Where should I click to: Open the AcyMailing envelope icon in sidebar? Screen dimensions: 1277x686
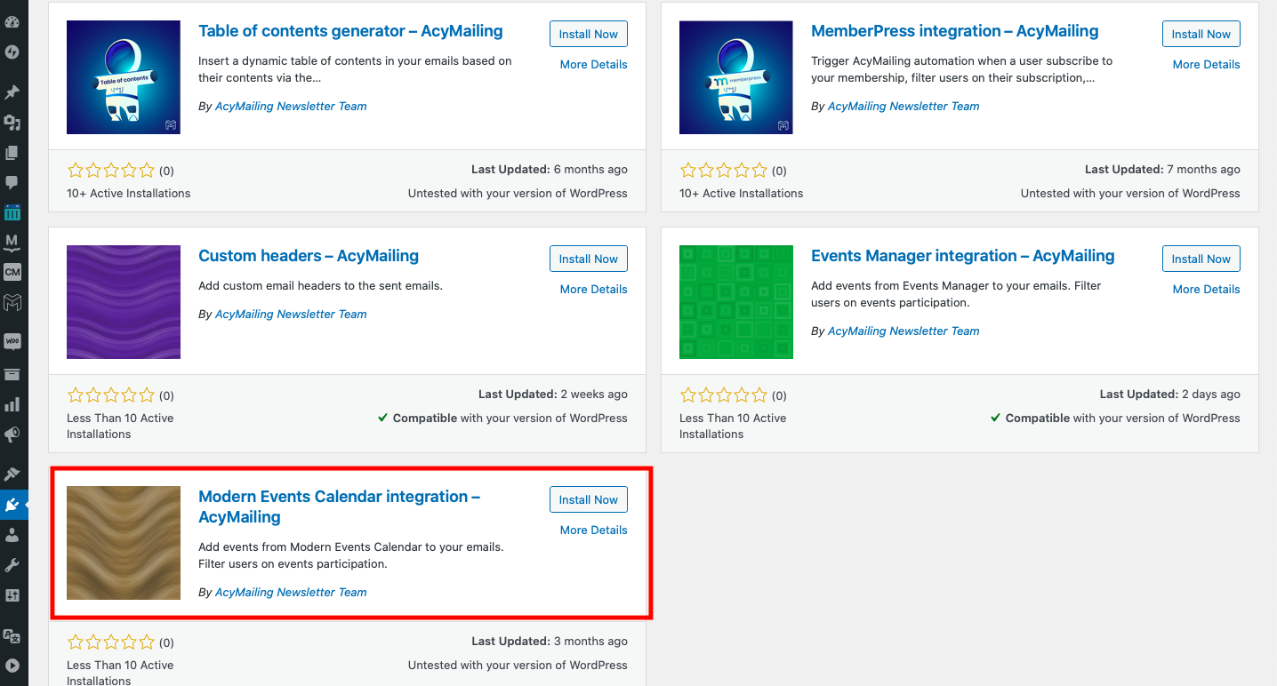coord(12,303)
